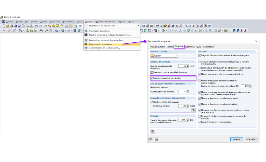Open the Cálculo menu

pos(44,22)
